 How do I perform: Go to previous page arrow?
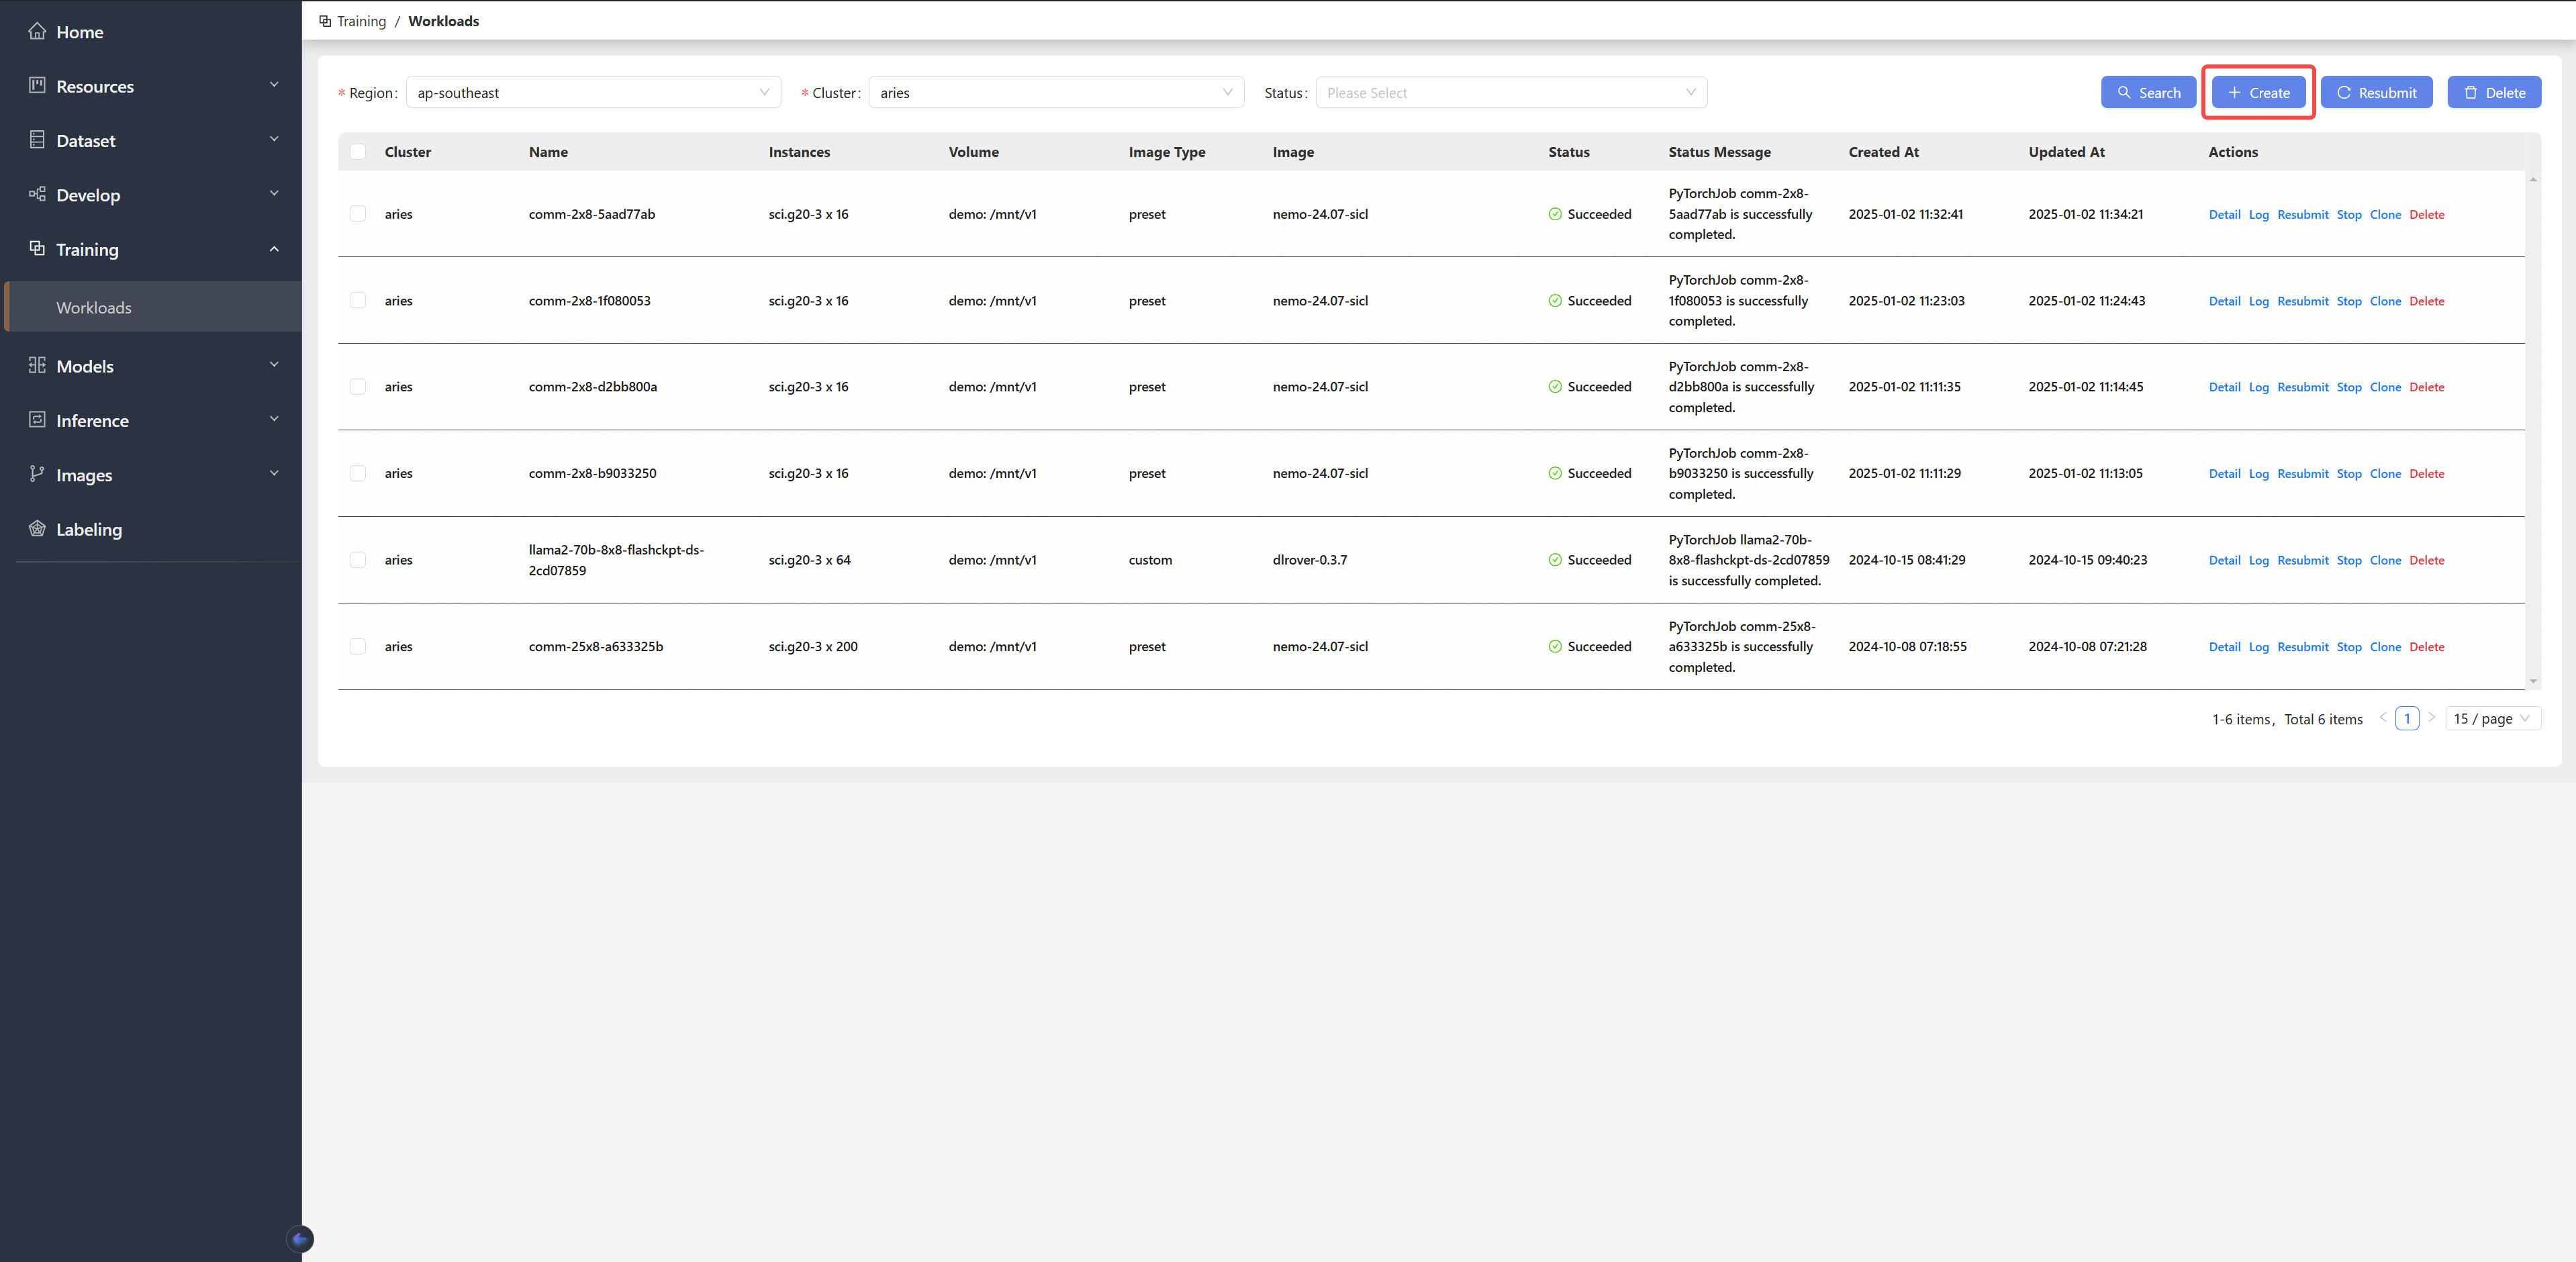pos(2383,718)
